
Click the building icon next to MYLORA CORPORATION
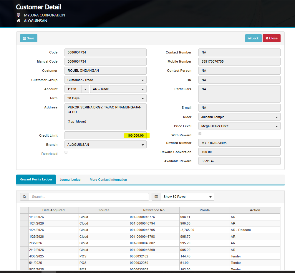click(x=19, y=15)
